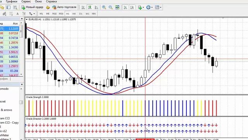Click the Новый ордер button
The width and height of the screenshot is (248, 140).
(32, 7)
